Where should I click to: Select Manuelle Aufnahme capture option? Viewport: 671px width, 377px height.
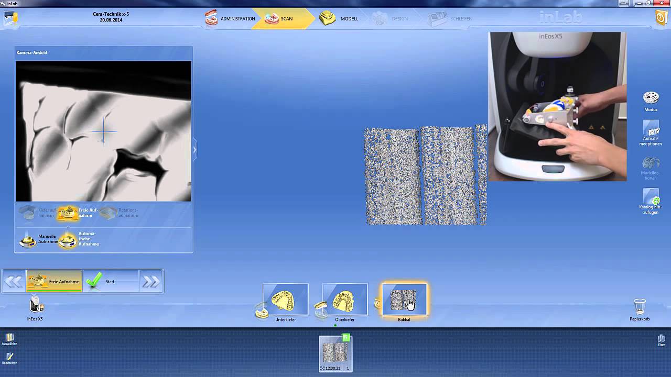(x=38, y=240)
